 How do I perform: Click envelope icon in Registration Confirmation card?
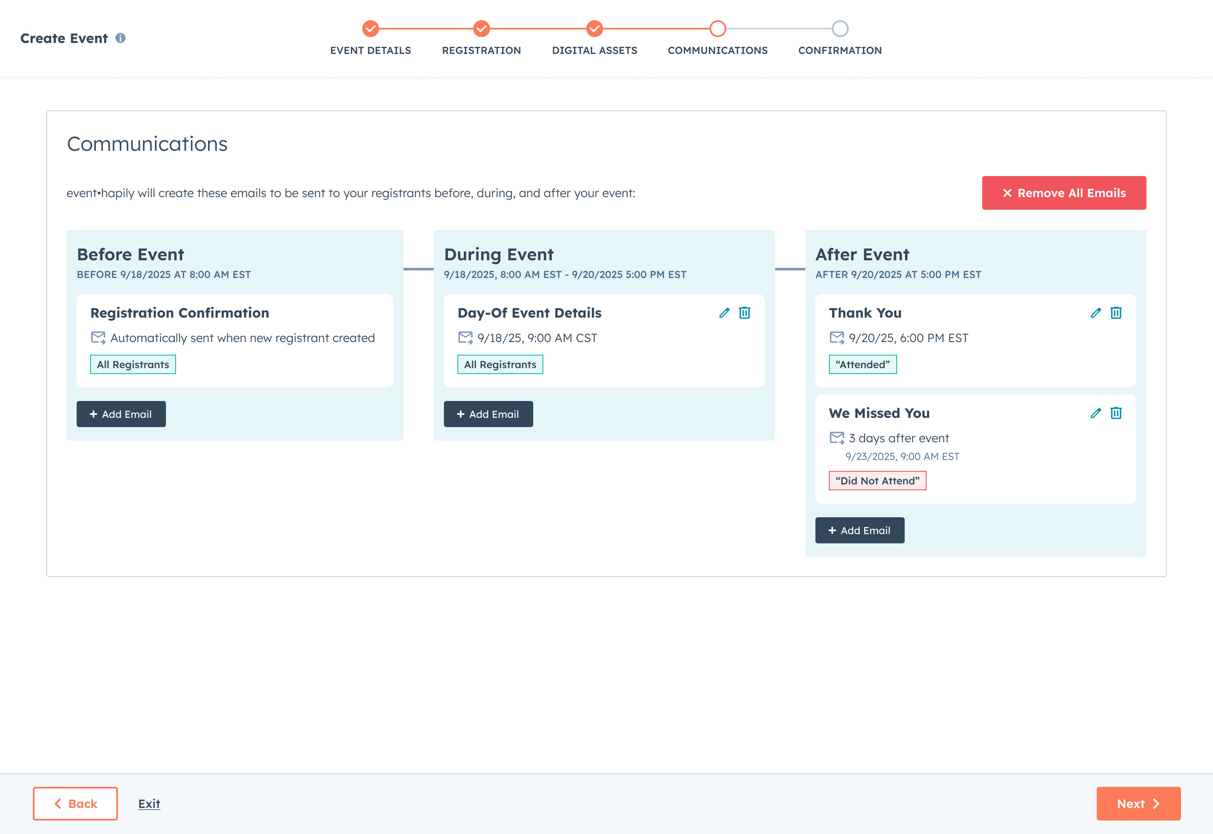coord(98,337)
